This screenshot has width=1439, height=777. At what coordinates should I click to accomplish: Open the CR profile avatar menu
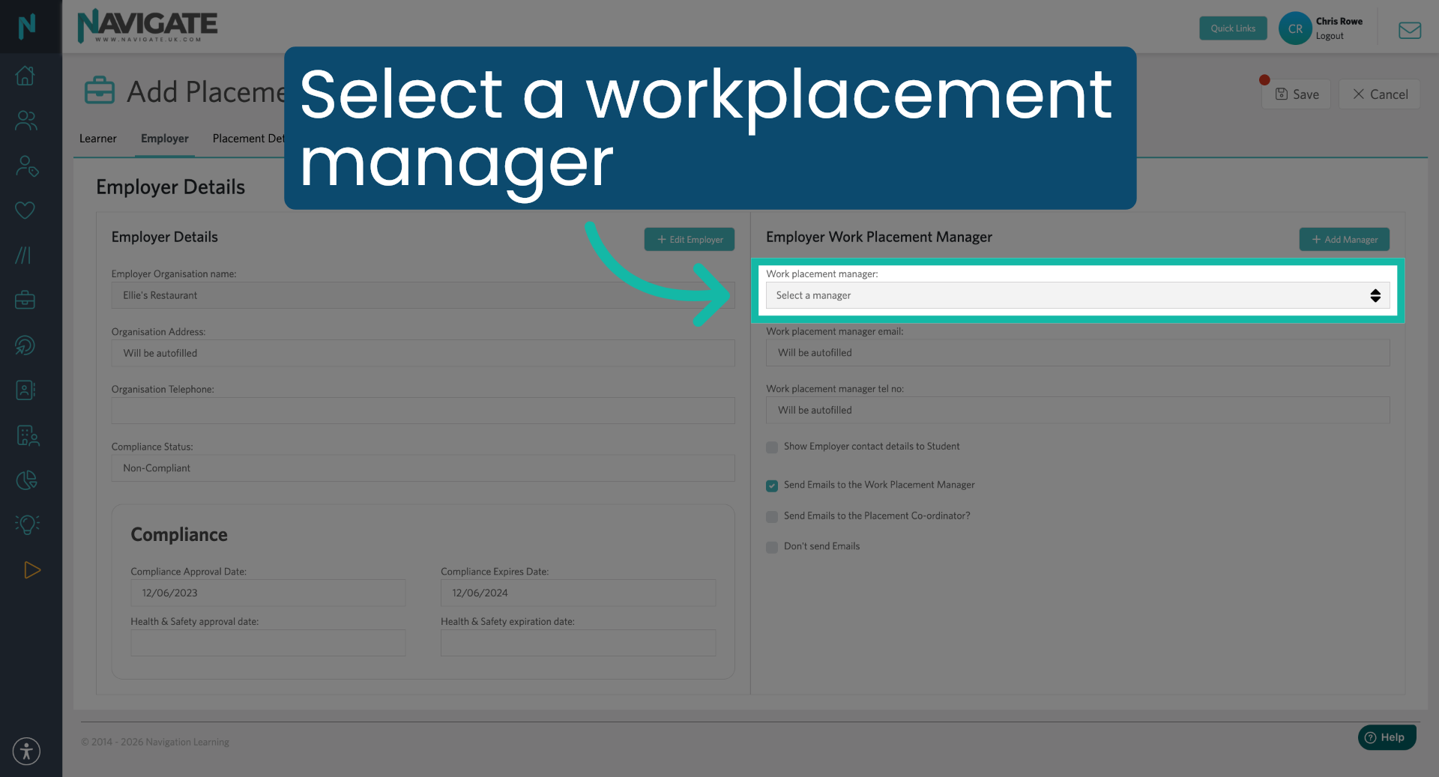point(1294,28)
